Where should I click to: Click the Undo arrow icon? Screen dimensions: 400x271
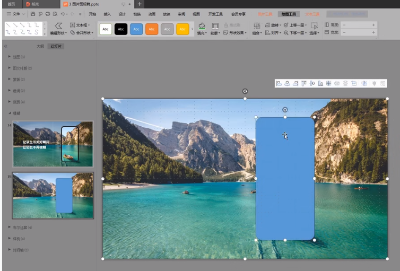[x=63, y=14]
